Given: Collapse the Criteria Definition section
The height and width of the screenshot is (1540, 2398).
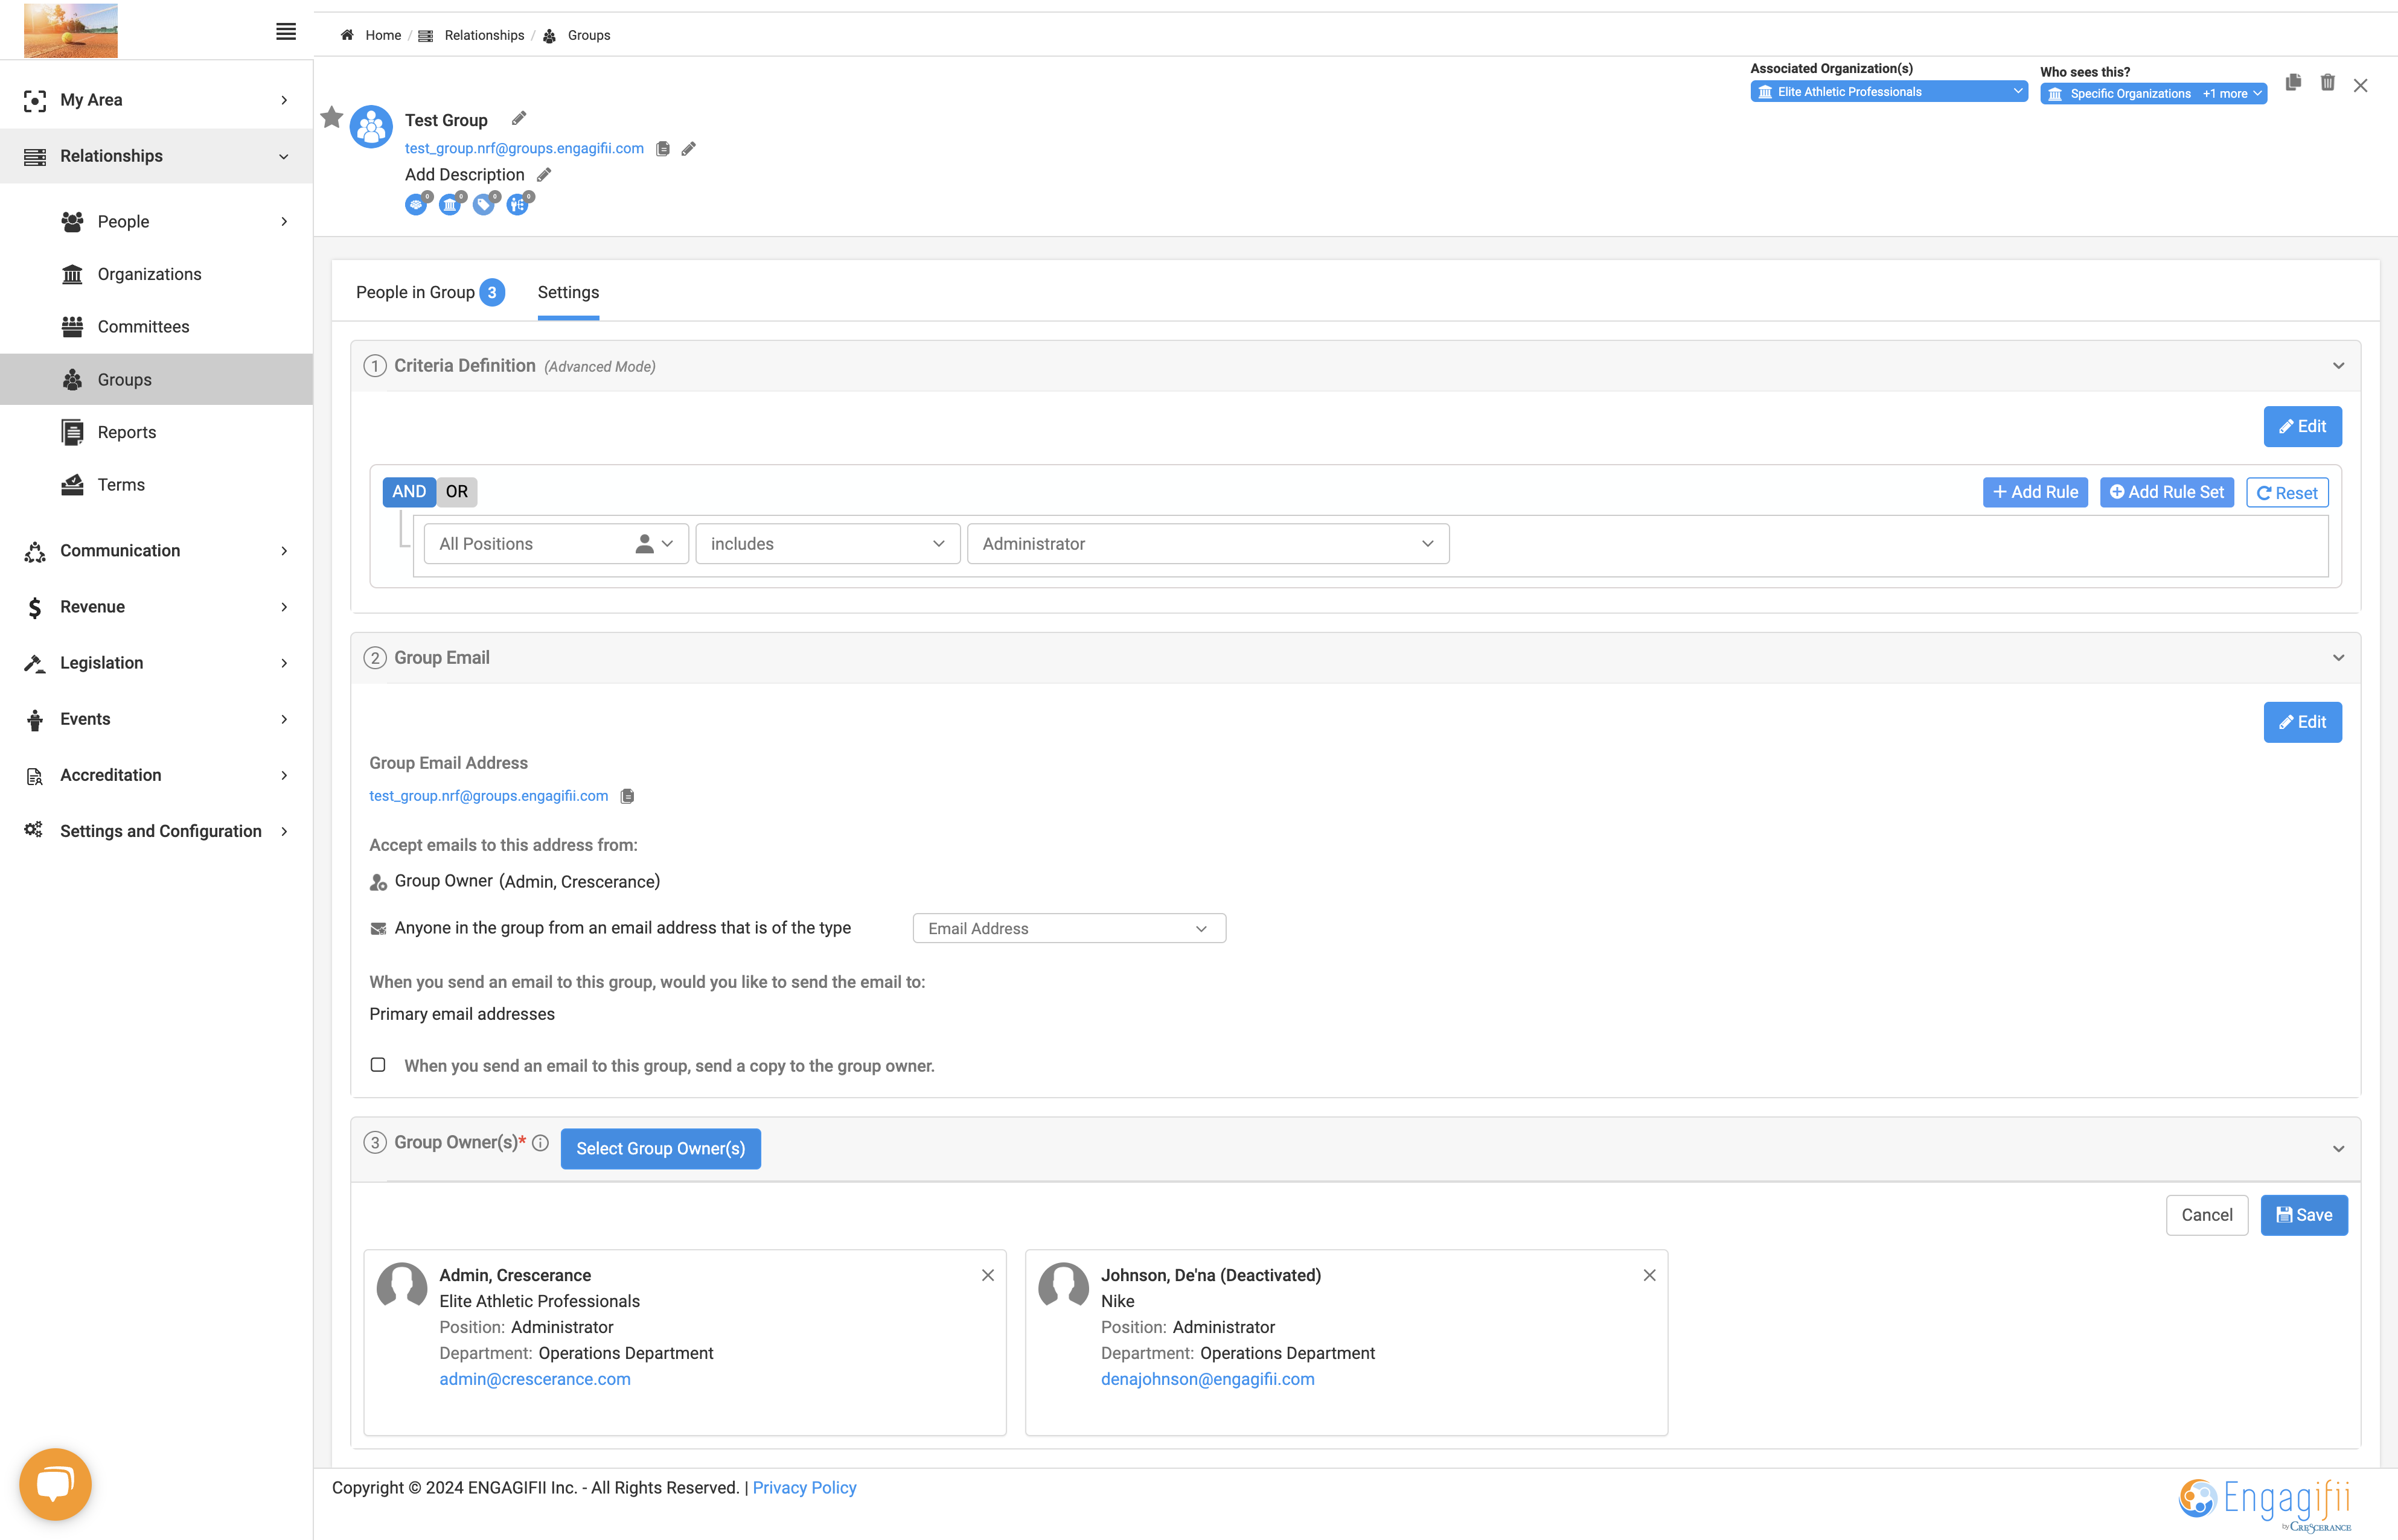Looking at the screenshot, I should tap(2339, 366).
